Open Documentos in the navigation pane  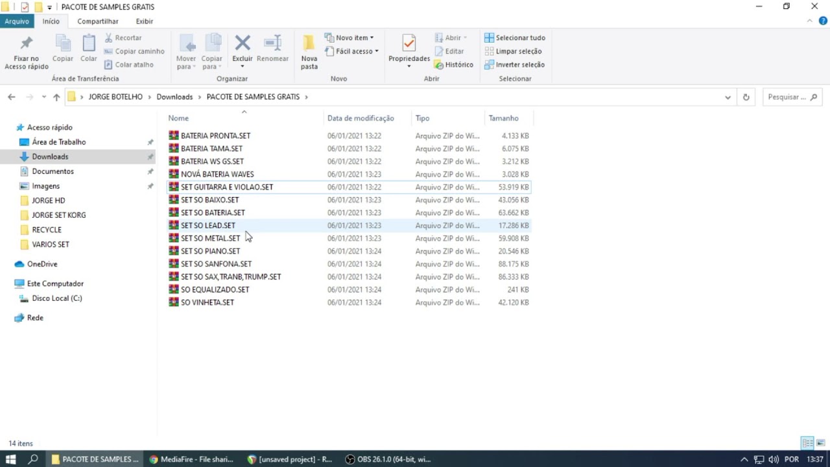point(53,171)
